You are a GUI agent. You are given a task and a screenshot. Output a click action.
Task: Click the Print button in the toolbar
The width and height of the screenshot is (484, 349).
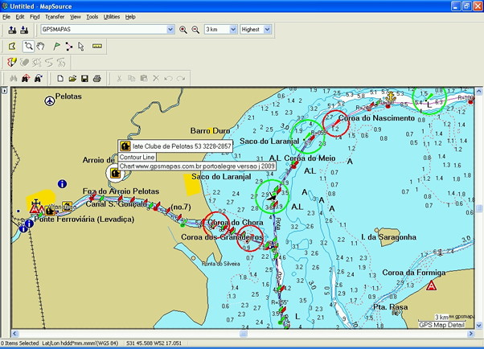[x=96, y=78]
